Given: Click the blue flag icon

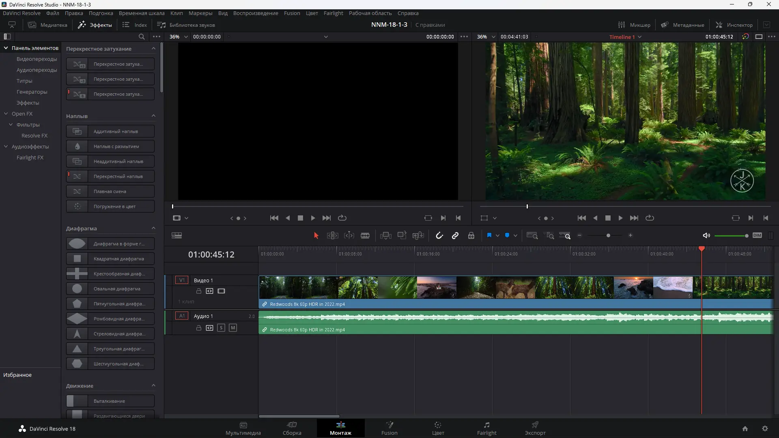Looking at the screenshot, I should click(x=489, y=235).
